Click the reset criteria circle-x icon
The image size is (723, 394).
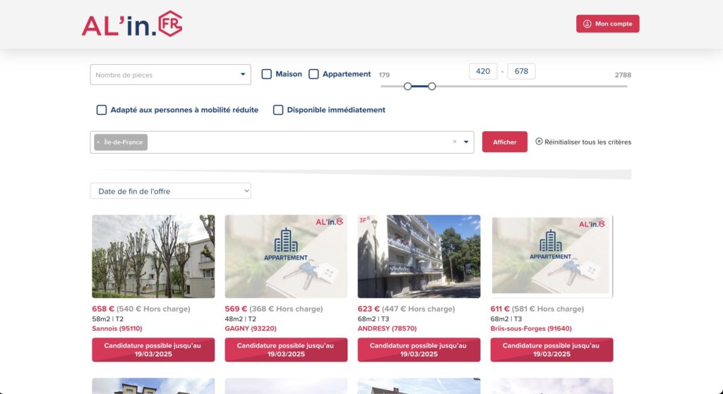click(x=539, y=142)
